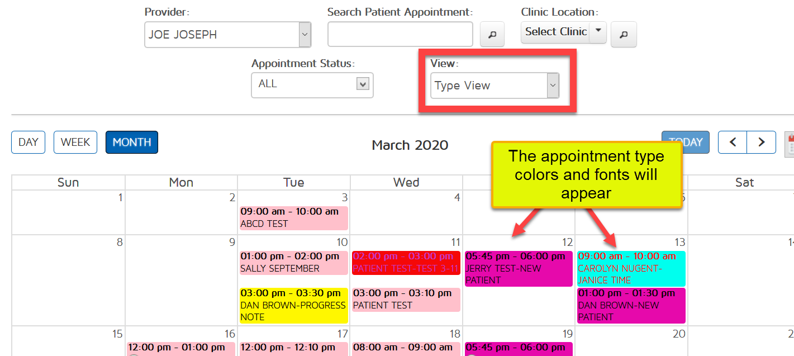
Task: Open the JERRY TEST-NEW PATIENT appointment
Action: [518, 268]
